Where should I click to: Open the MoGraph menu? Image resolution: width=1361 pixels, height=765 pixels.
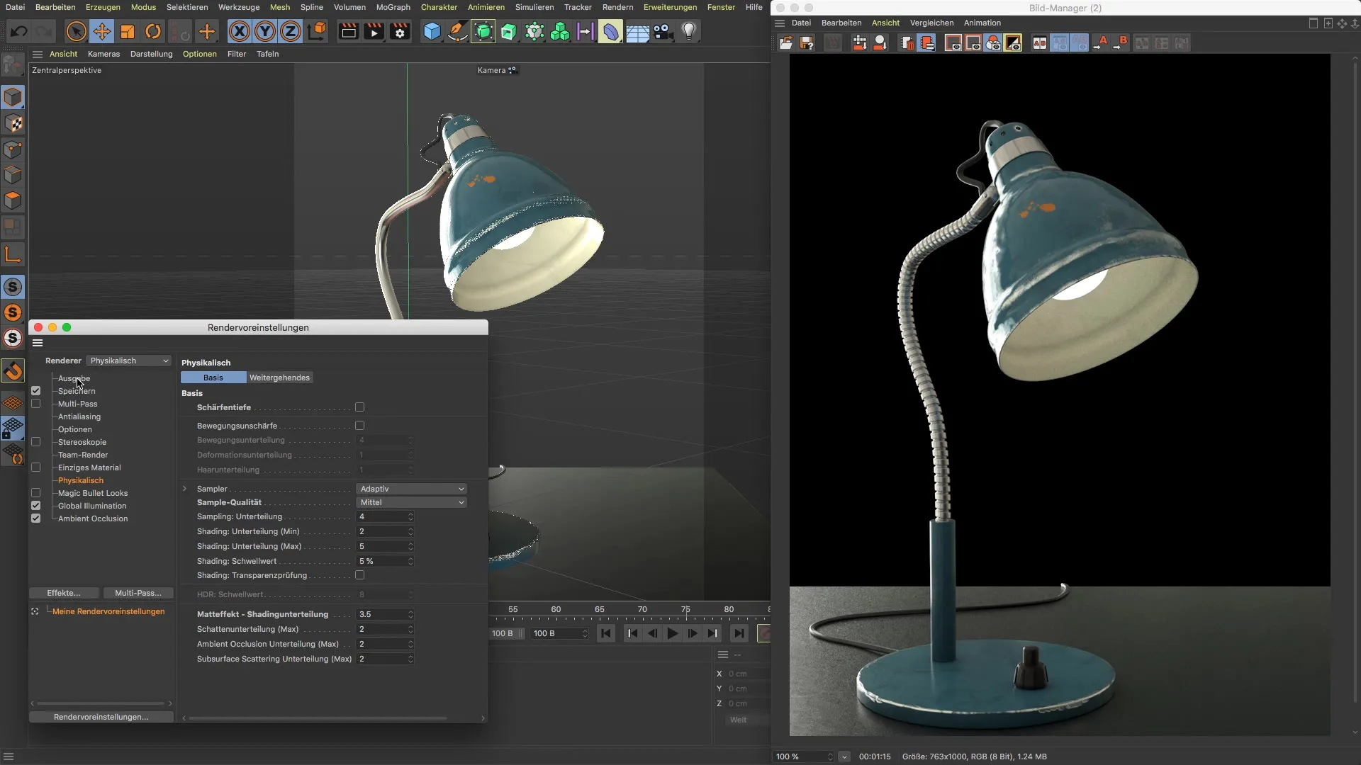point(393,7)
